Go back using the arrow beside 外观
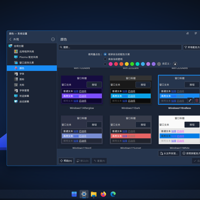The height and width of the screenshot is (200, 200). pyautogui.click(x=10, y=39)
